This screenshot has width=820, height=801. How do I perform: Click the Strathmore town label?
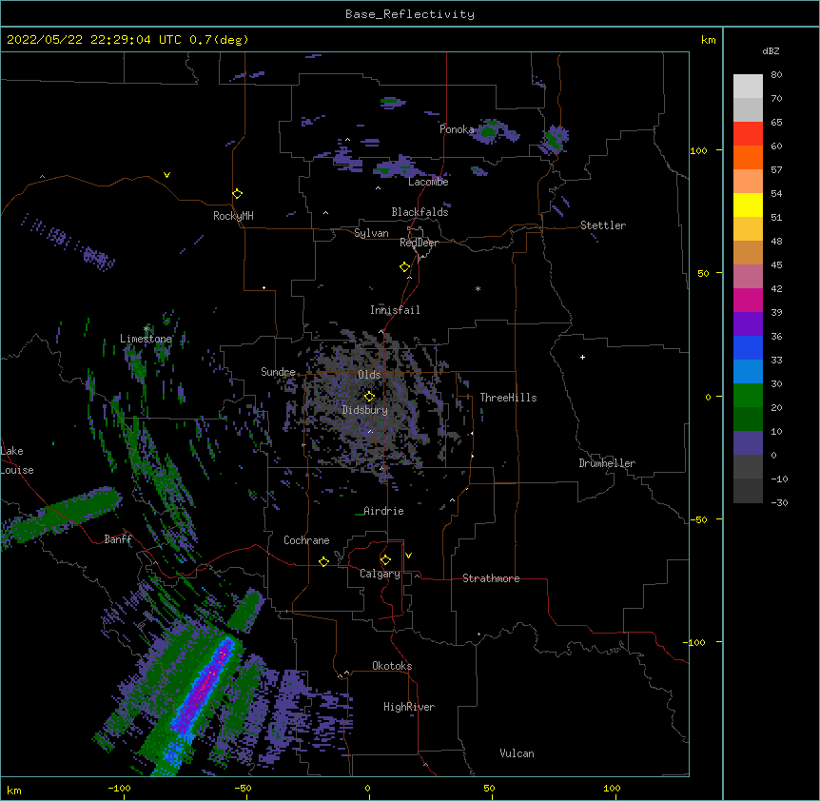click(491, 578)
